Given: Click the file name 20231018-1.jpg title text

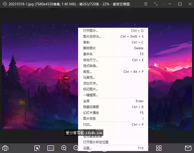Looking at the screenshot, I should [21, 4].
